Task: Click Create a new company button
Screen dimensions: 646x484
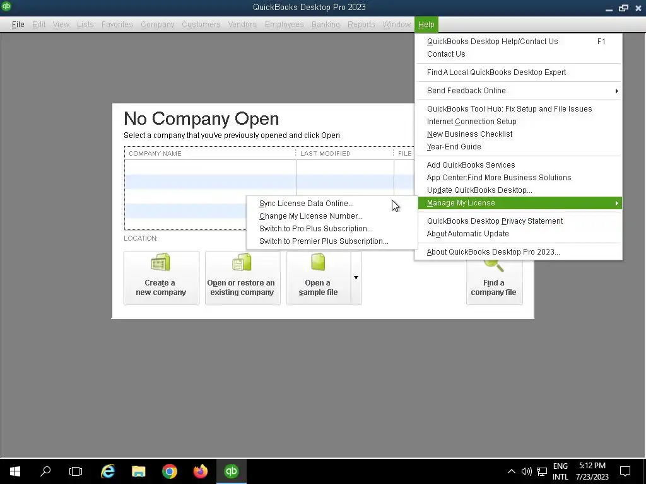Action: 161,278
